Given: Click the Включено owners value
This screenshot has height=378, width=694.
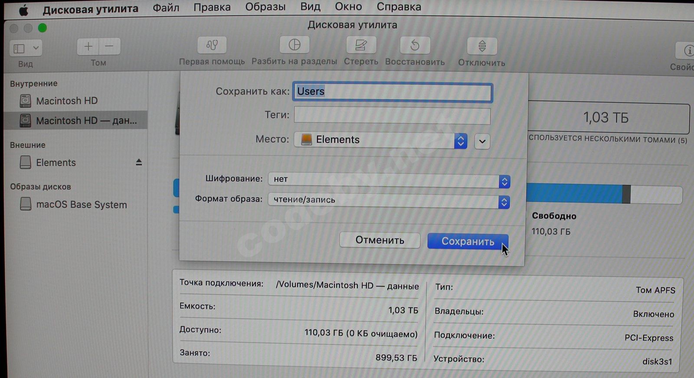Looking at the screenshot, I should 653,314.
